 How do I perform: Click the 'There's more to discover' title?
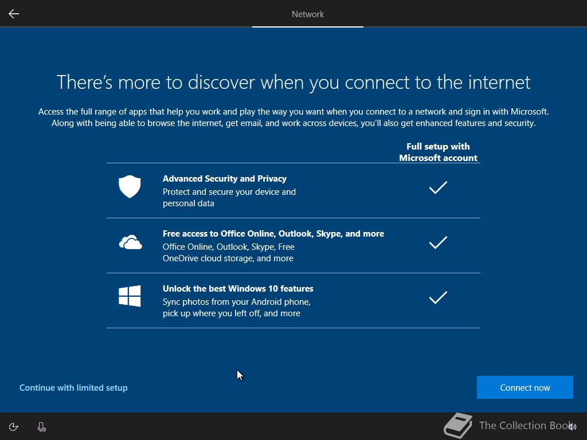(x=293, y=82)
